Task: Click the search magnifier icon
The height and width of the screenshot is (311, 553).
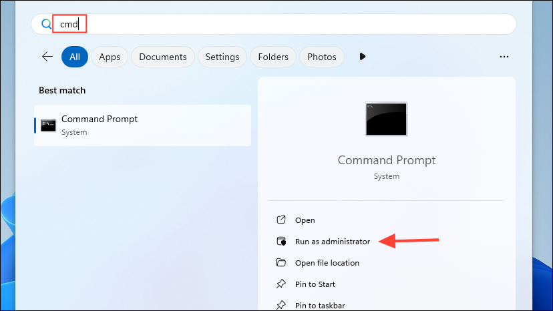Action: point(47,24)
